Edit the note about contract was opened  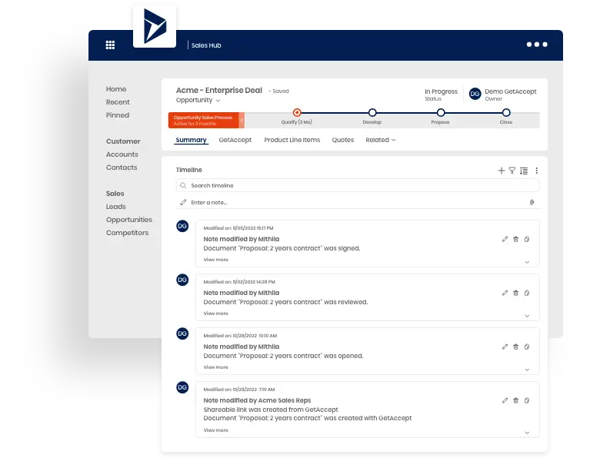[505, 347]
